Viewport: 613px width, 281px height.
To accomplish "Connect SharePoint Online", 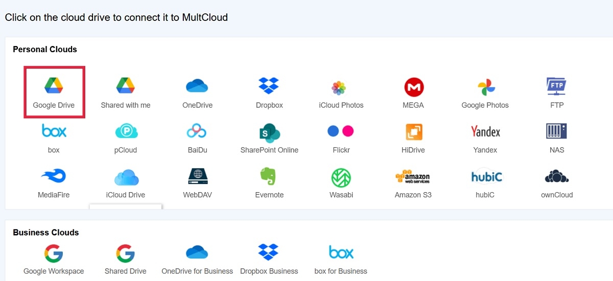I will pyautogui.click(x=269, y=138).
